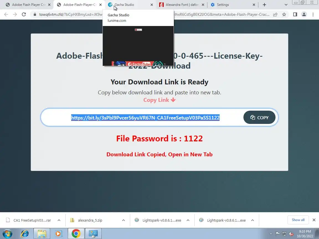Open the control panel taskbar icon
319x239 pixels.
click(93, 233)
